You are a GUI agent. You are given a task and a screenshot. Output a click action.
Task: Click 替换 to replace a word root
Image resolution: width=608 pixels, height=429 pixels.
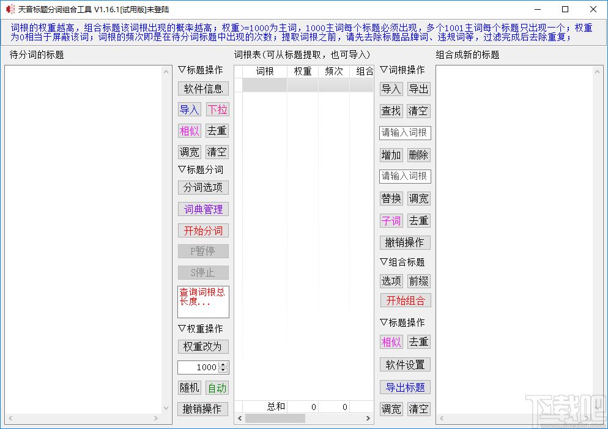(391, 198)
